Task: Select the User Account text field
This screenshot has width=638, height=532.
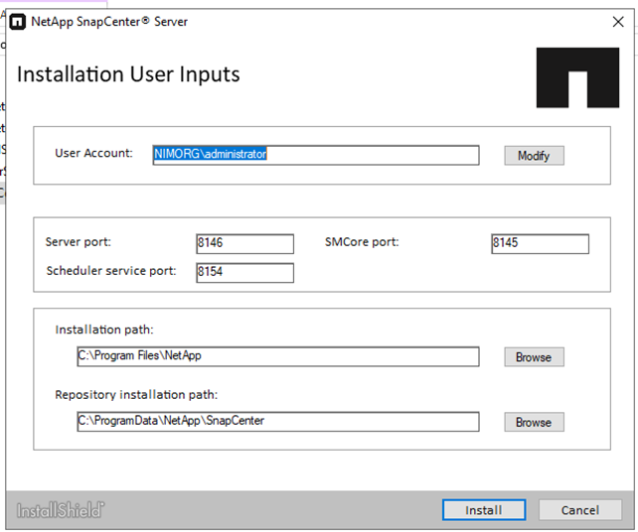Action: tap(315, 155)
